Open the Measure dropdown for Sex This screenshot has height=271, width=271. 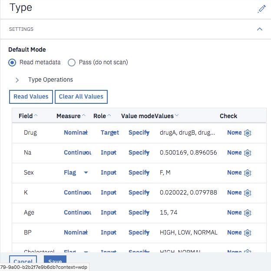pos(76,173)
